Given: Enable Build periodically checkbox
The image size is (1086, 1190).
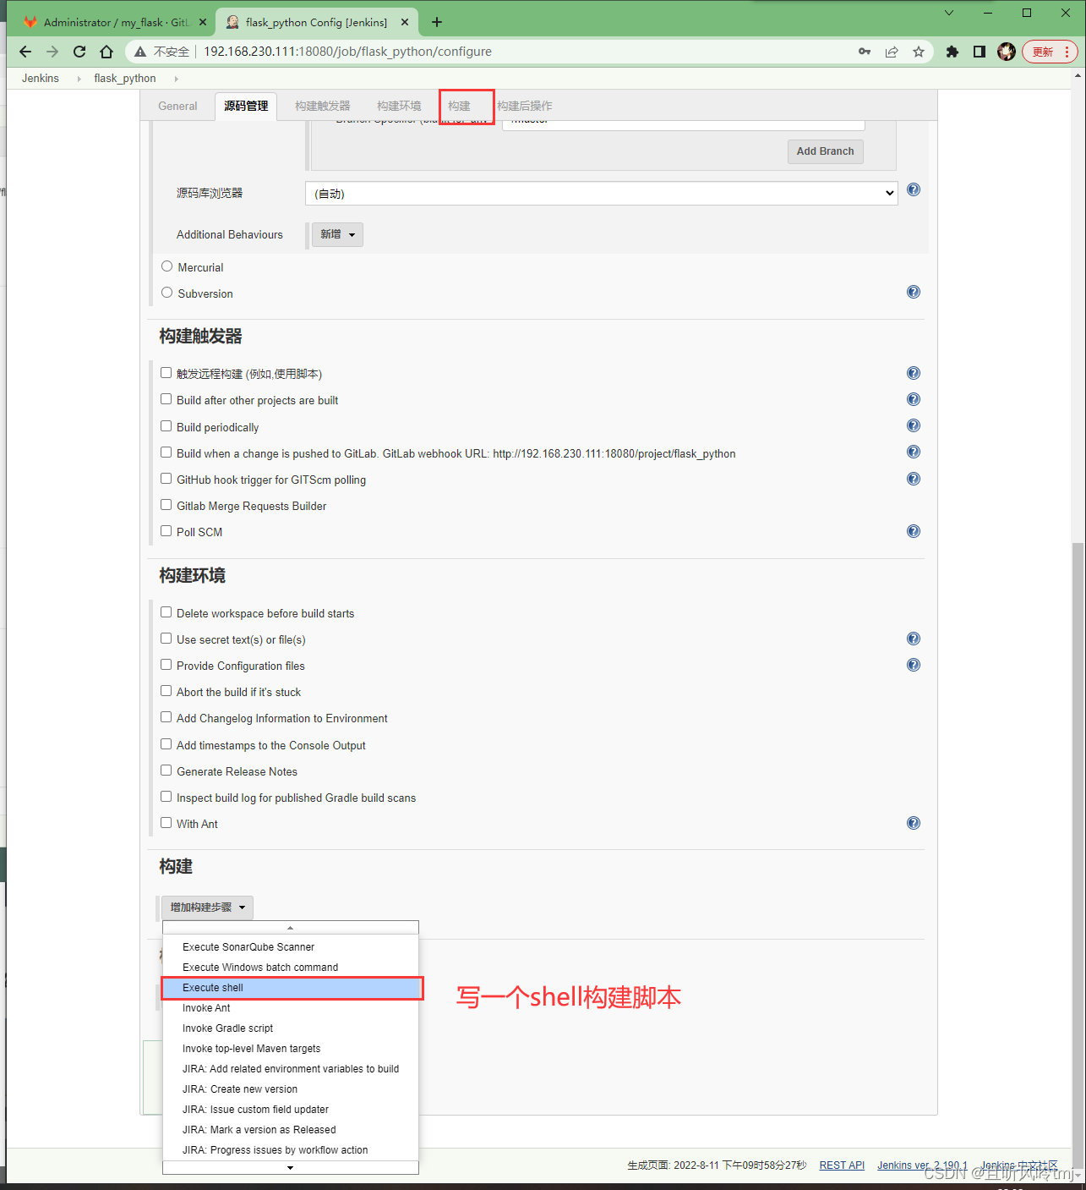Looking at the screenshot, I should coord(166,426).
